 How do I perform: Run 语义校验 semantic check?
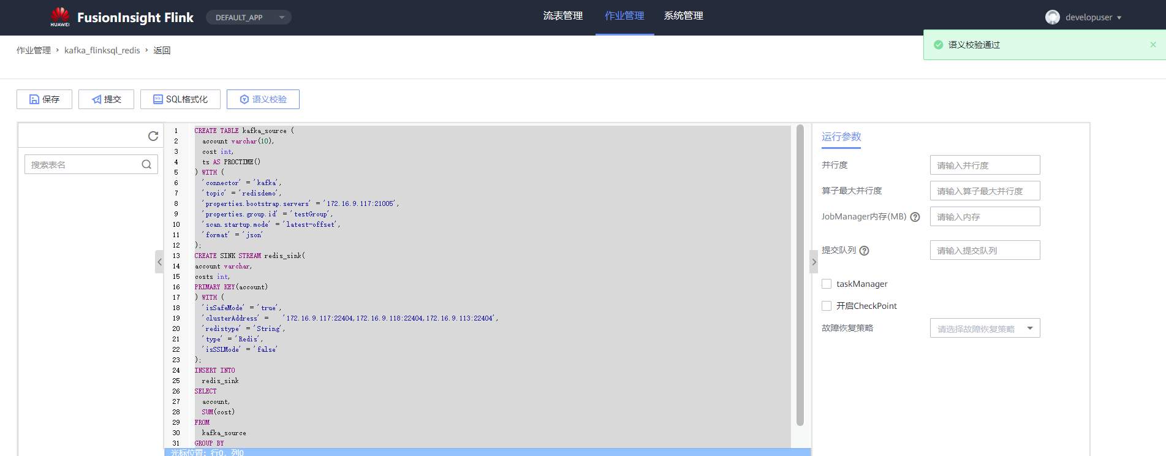tap(263, 99)
